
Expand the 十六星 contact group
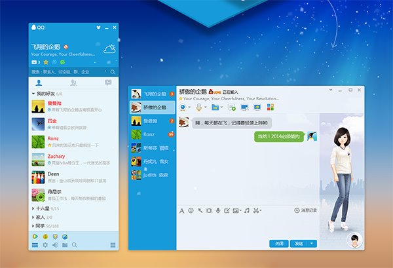[33, 208]
